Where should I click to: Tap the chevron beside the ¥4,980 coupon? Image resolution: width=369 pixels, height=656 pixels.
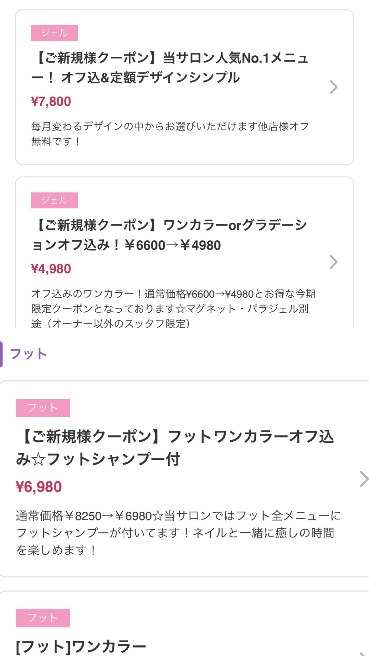(x=334, y=262)
